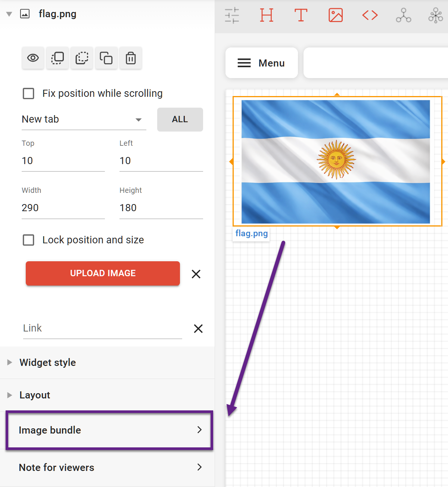Click the Width input field
Image resolution: width=448 pixels, height=487 pixels.
tap(63, 208)
